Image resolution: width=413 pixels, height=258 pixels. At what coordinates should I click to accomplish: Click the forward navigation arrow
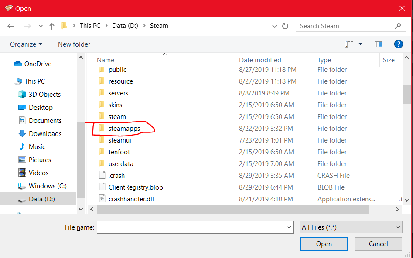point(27,26)
